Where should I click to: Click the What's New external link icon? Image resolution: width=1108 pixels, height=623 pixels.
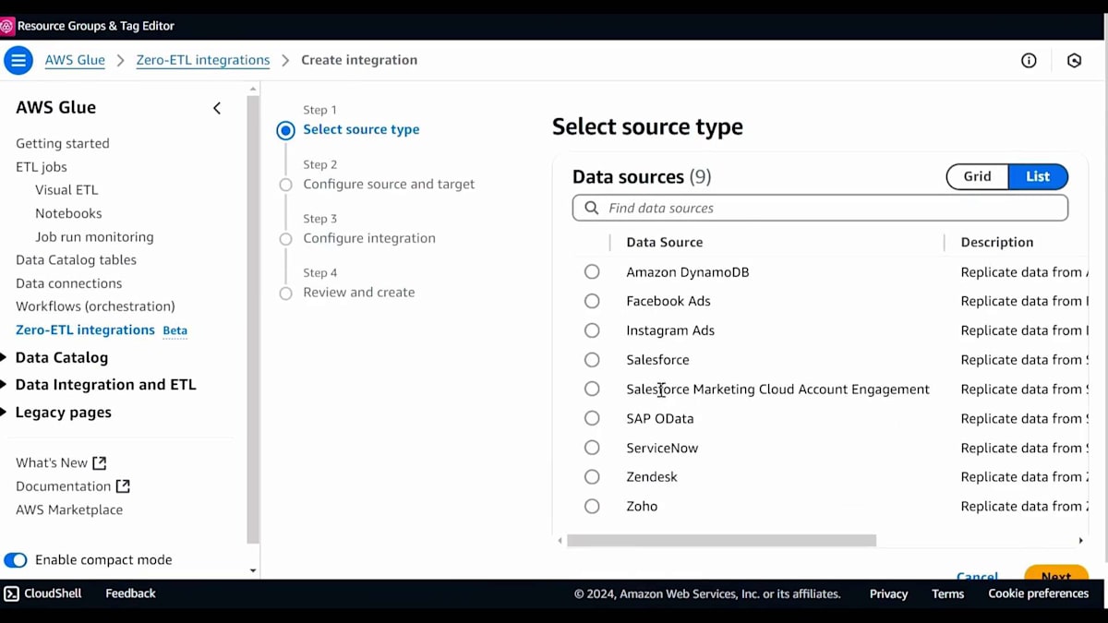(100, 463)
